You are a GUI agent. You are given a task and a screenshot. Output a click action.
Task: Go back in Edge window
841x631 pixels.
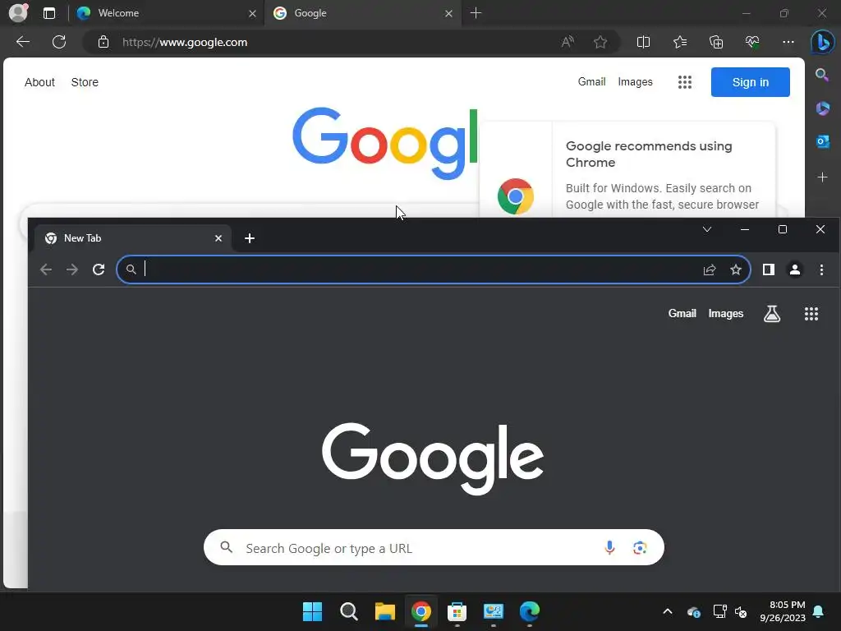click(x=23, y=42)
